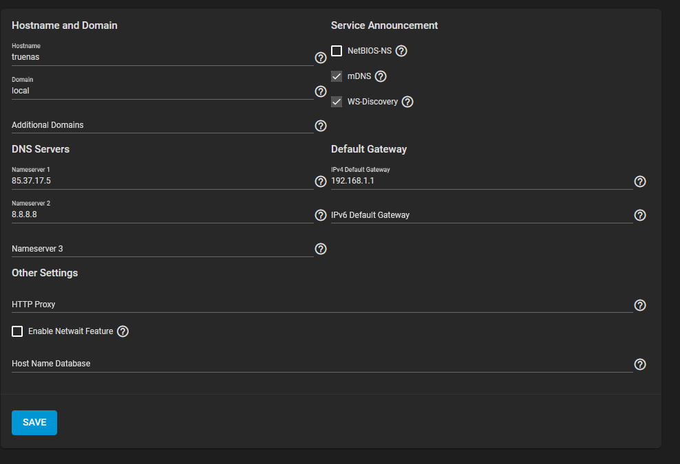Show help for IPv4 Default Gateway

(x=639, y=181)
